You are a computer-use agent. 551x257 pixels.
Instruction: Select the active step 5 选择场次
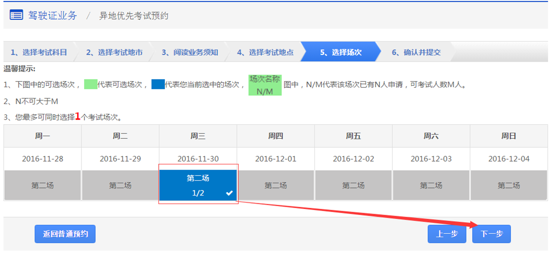click(341, 52)
